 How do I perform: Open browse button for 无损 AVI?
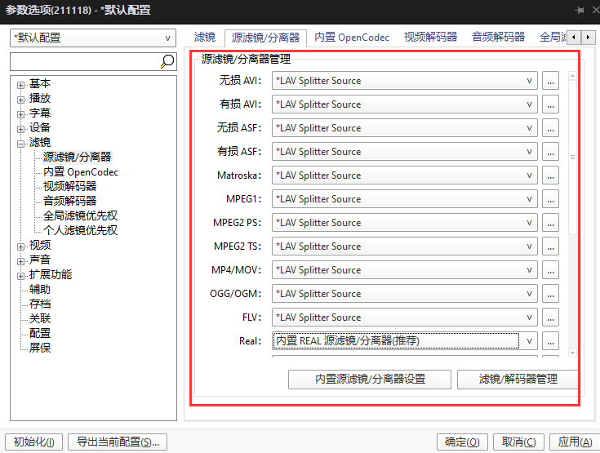click(551, 81)
